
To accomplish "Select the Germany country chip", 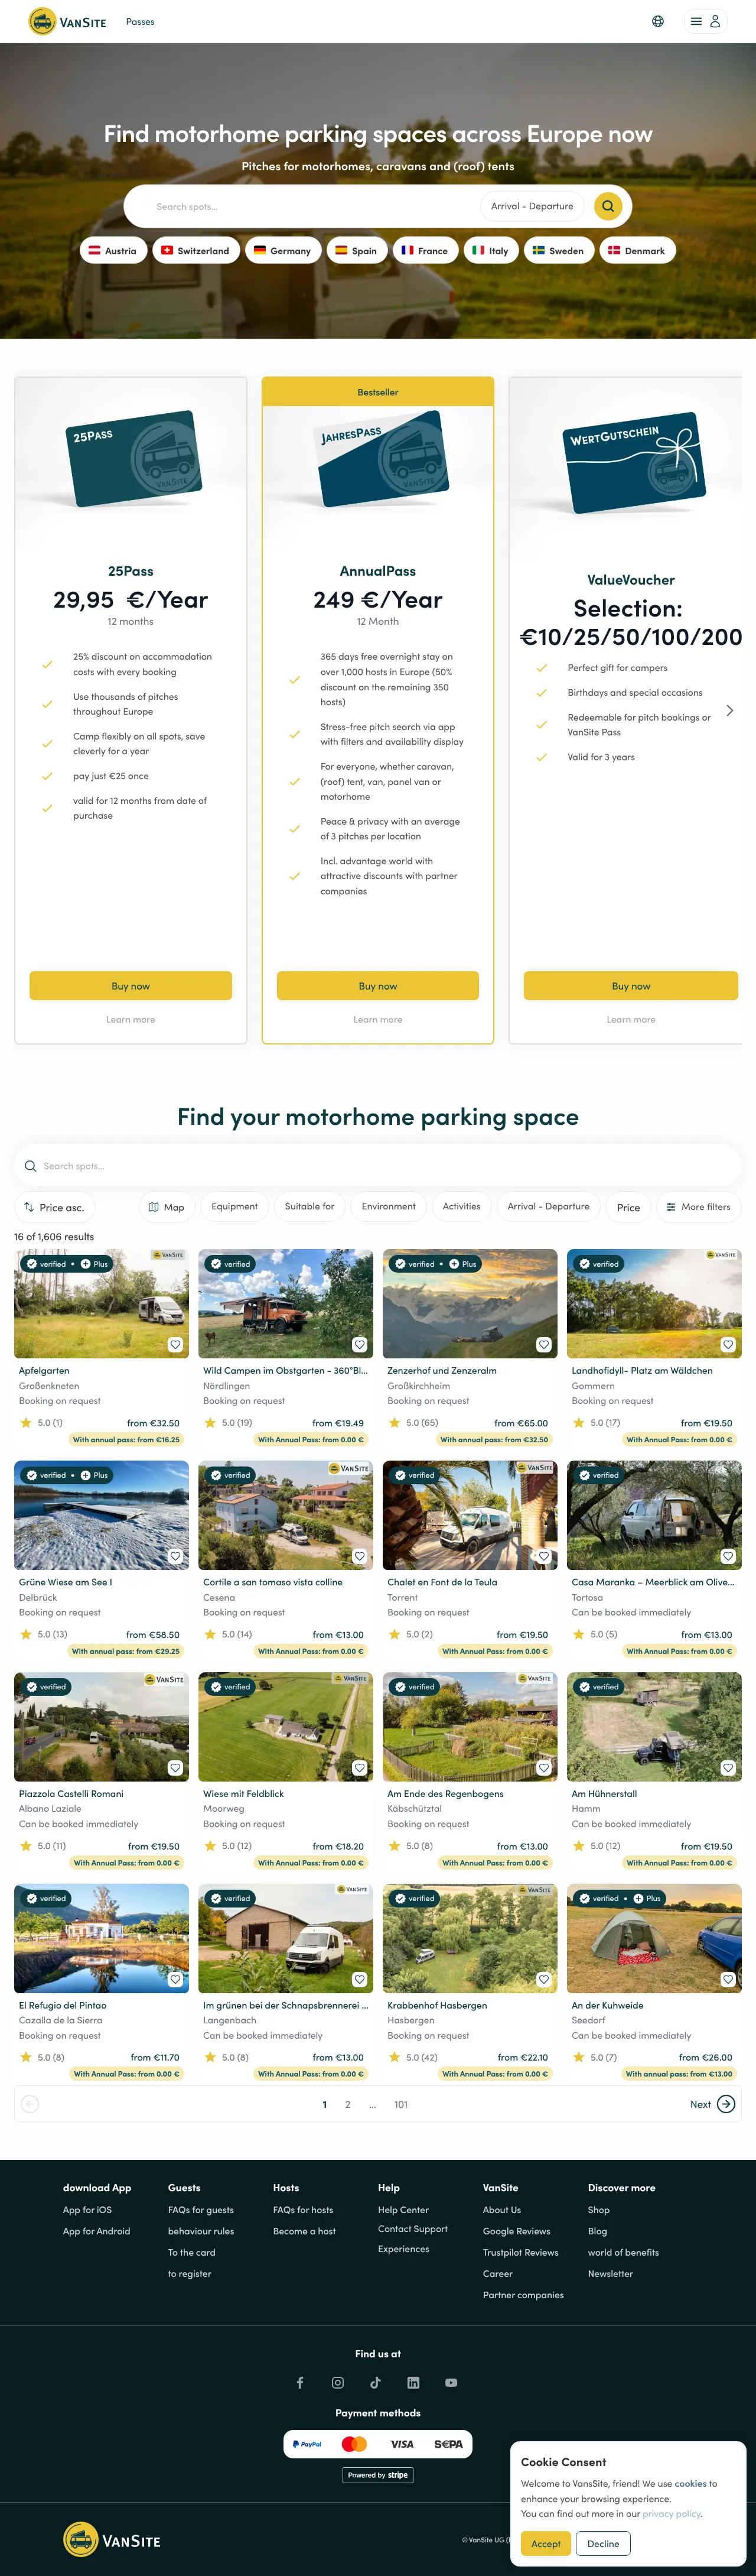I will (283, 250).
